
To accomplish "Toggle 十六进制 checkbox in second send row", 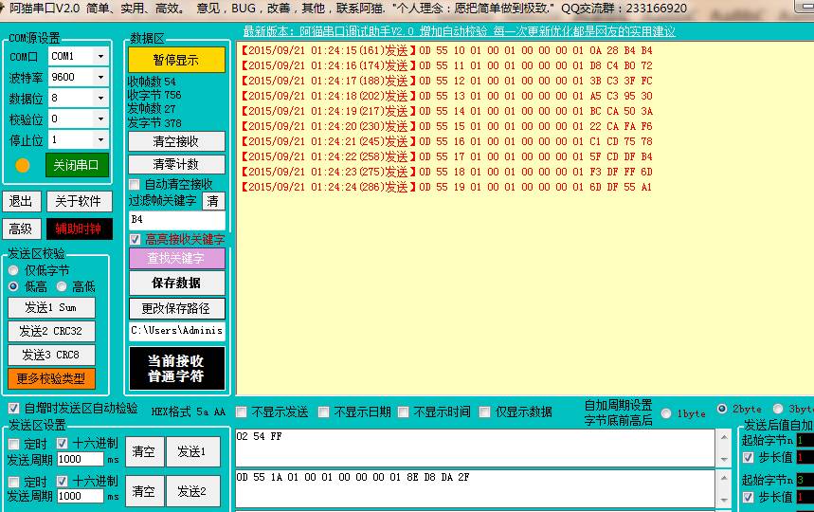I will pyautogui.click(x=62, y=481).
